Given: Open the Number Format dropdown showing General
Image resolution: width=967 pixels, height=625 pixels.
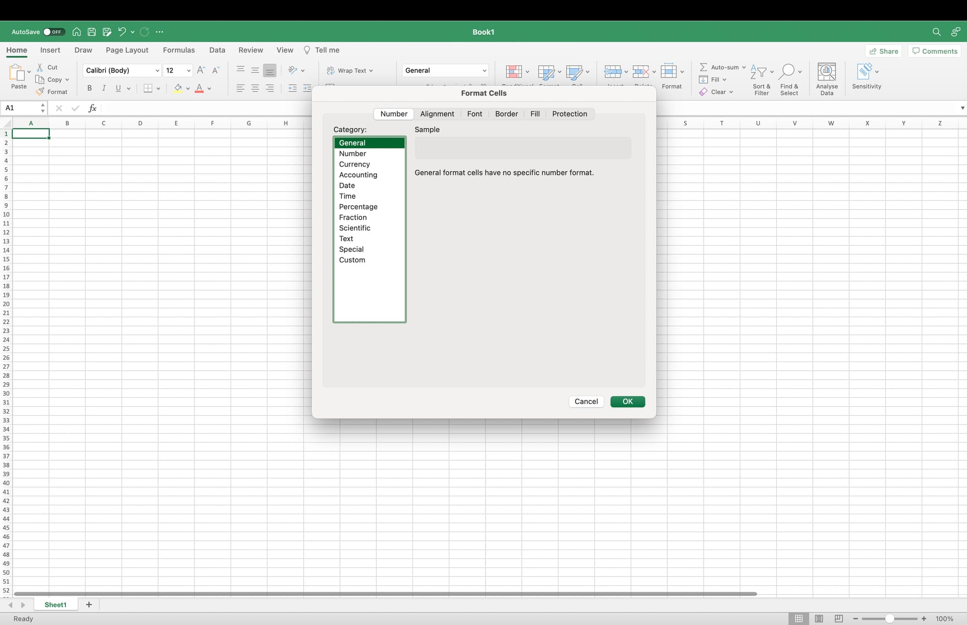Looking at the screenshot, I should pyautogui.click(x=445, y=70).
